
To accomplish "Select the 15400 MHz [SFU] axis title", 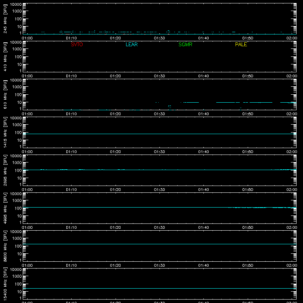I will click(5, 284).
